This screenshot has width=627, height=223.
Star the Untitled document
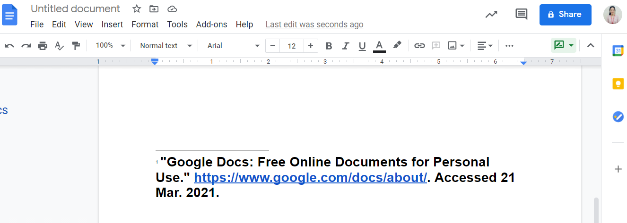[x=137, y=9]
